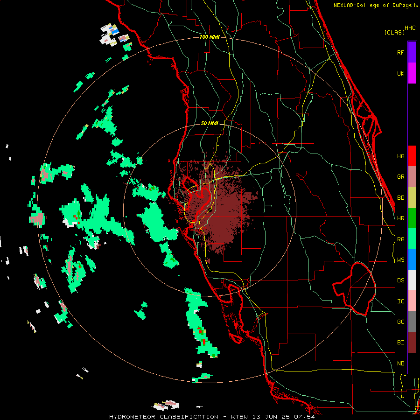
Task: Click the ND legend label text
Action: [x=400, y=363]
